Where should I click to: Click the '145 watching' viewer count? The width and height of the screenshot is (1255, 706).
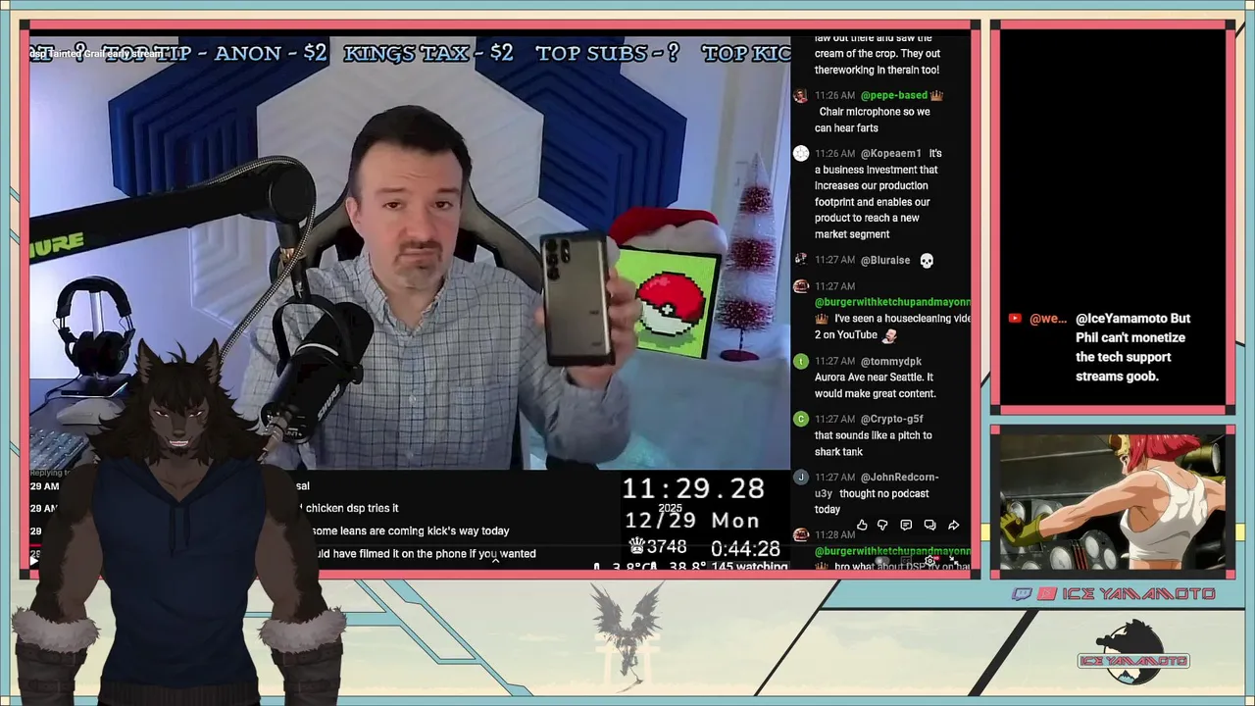750,567
